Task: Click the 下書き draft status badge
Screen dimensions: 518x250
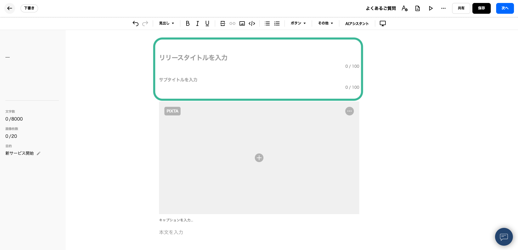Action: pyautogui.click(x=29, y=8)
